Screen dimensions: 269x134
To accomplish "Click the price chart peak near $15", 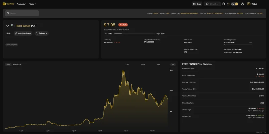I will coord(123,70).
